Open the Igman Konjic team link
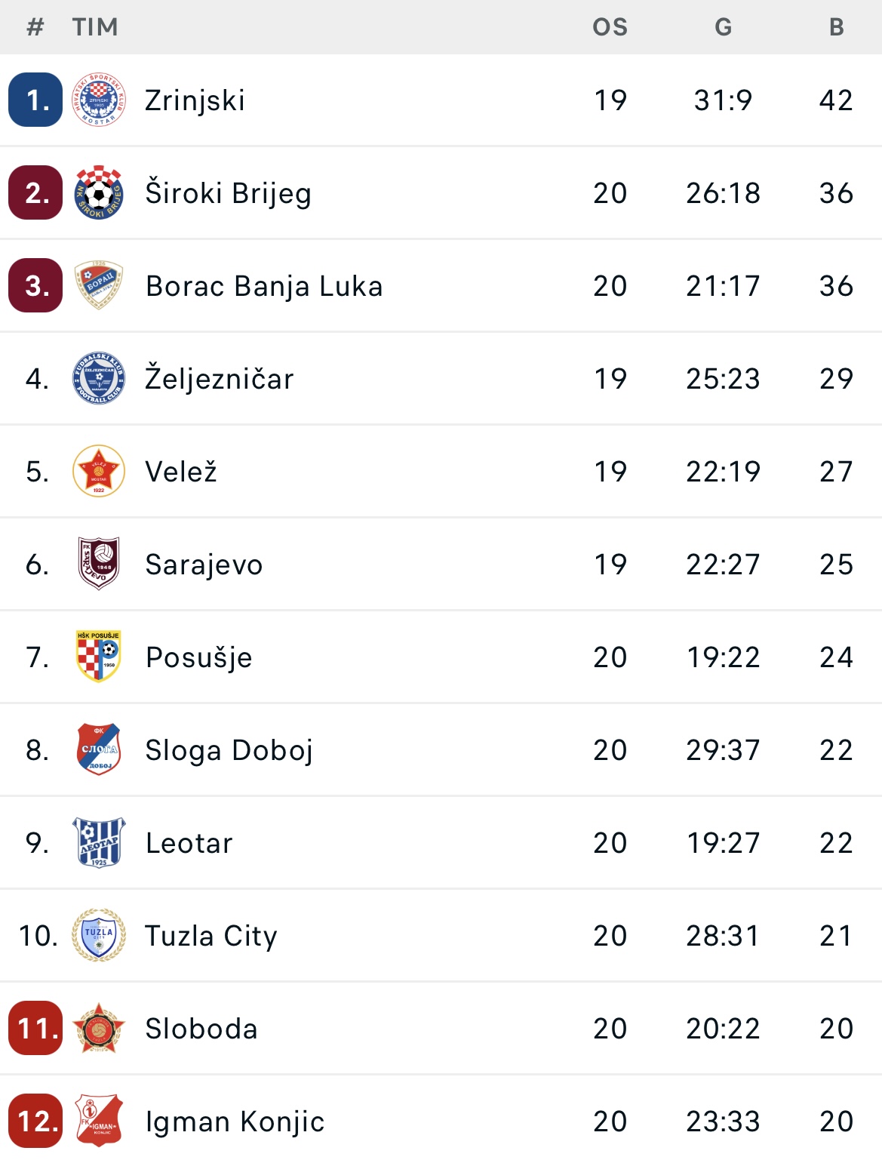882x1160 pixels. coord(235,1122)
